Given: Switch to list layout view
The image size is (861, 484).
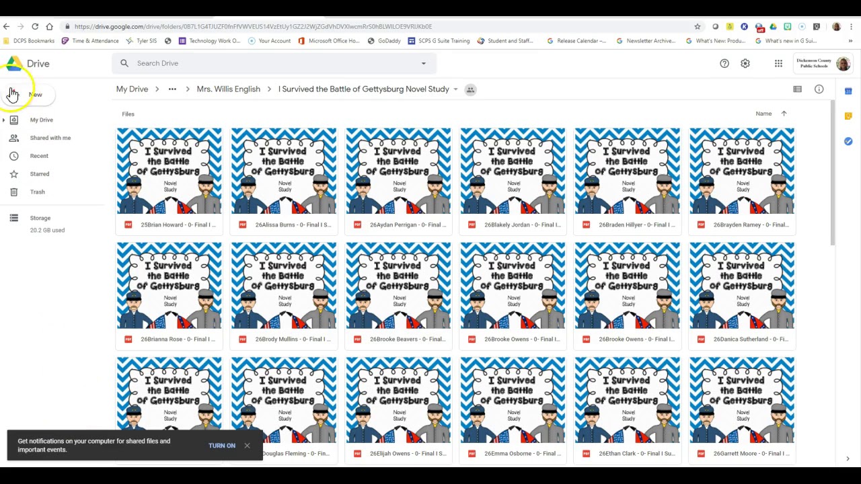Looking at the screenshot, I should [x=797, y=89].
